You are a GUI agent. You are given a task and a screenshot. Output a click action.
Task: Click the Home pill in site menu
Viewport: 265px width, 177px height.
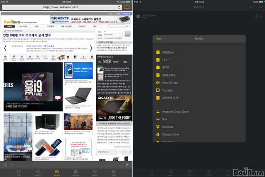9,27
